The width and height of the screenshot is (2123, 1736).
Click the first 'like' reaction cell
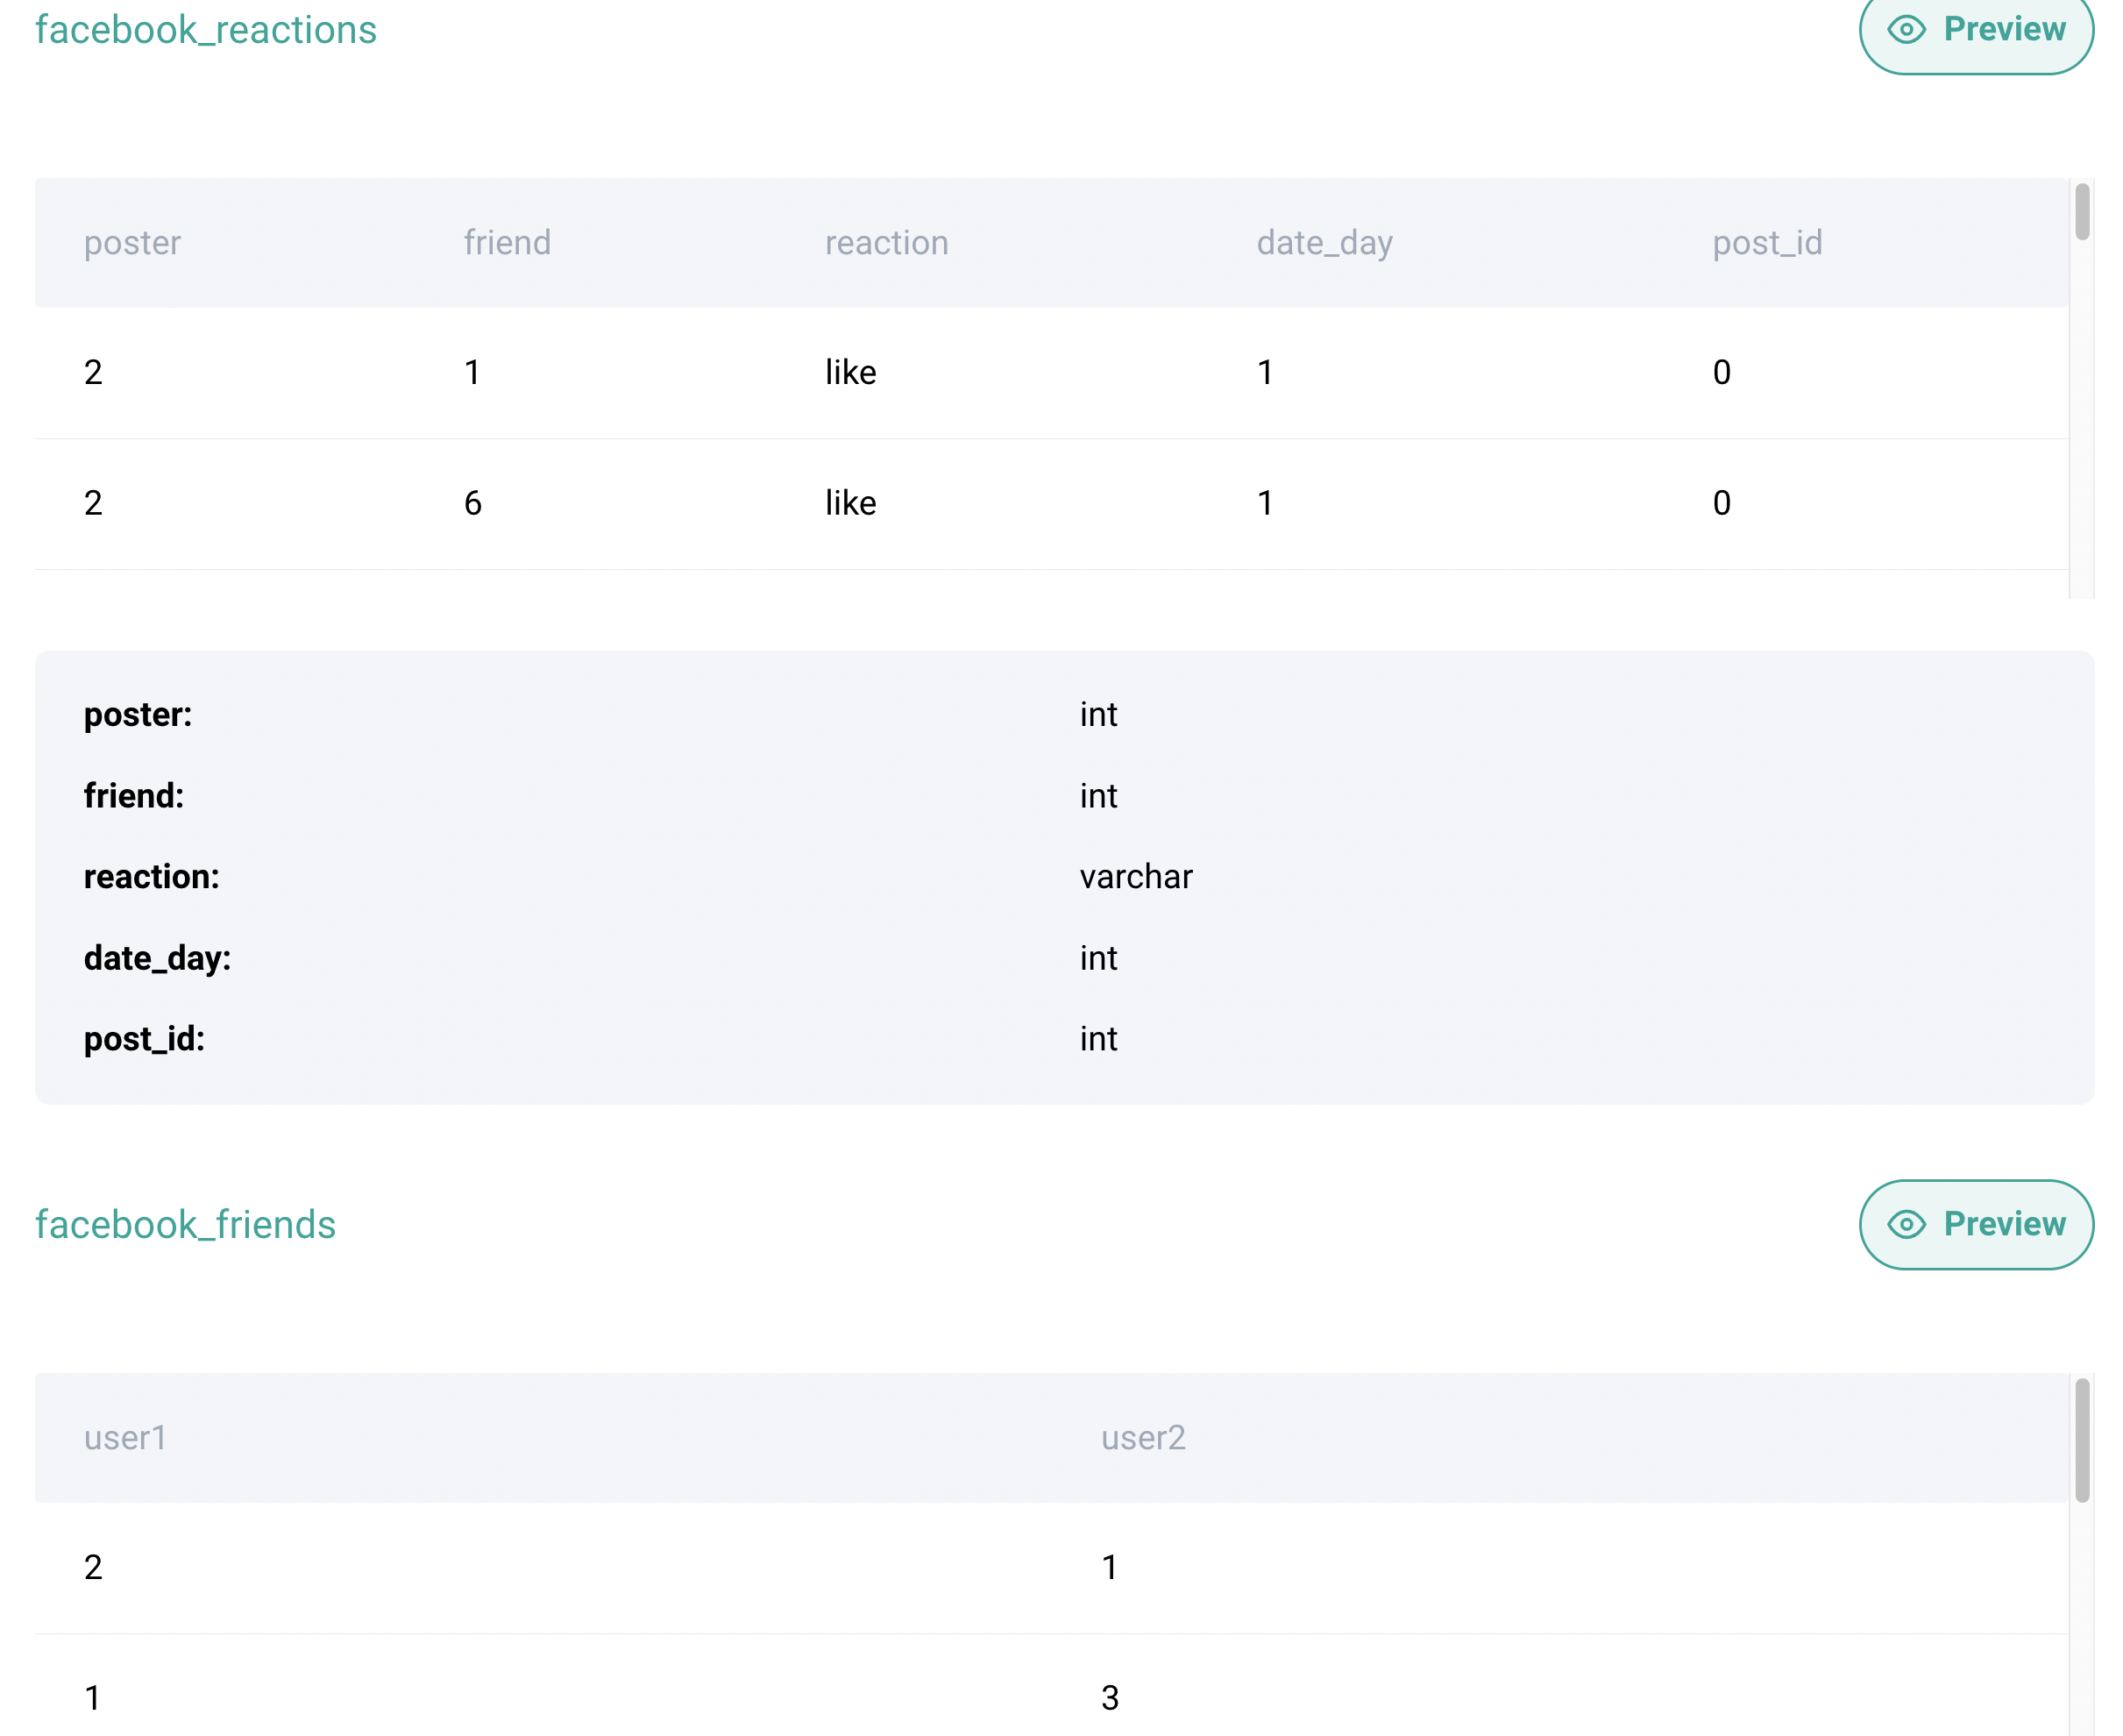(x=850, y=373)
